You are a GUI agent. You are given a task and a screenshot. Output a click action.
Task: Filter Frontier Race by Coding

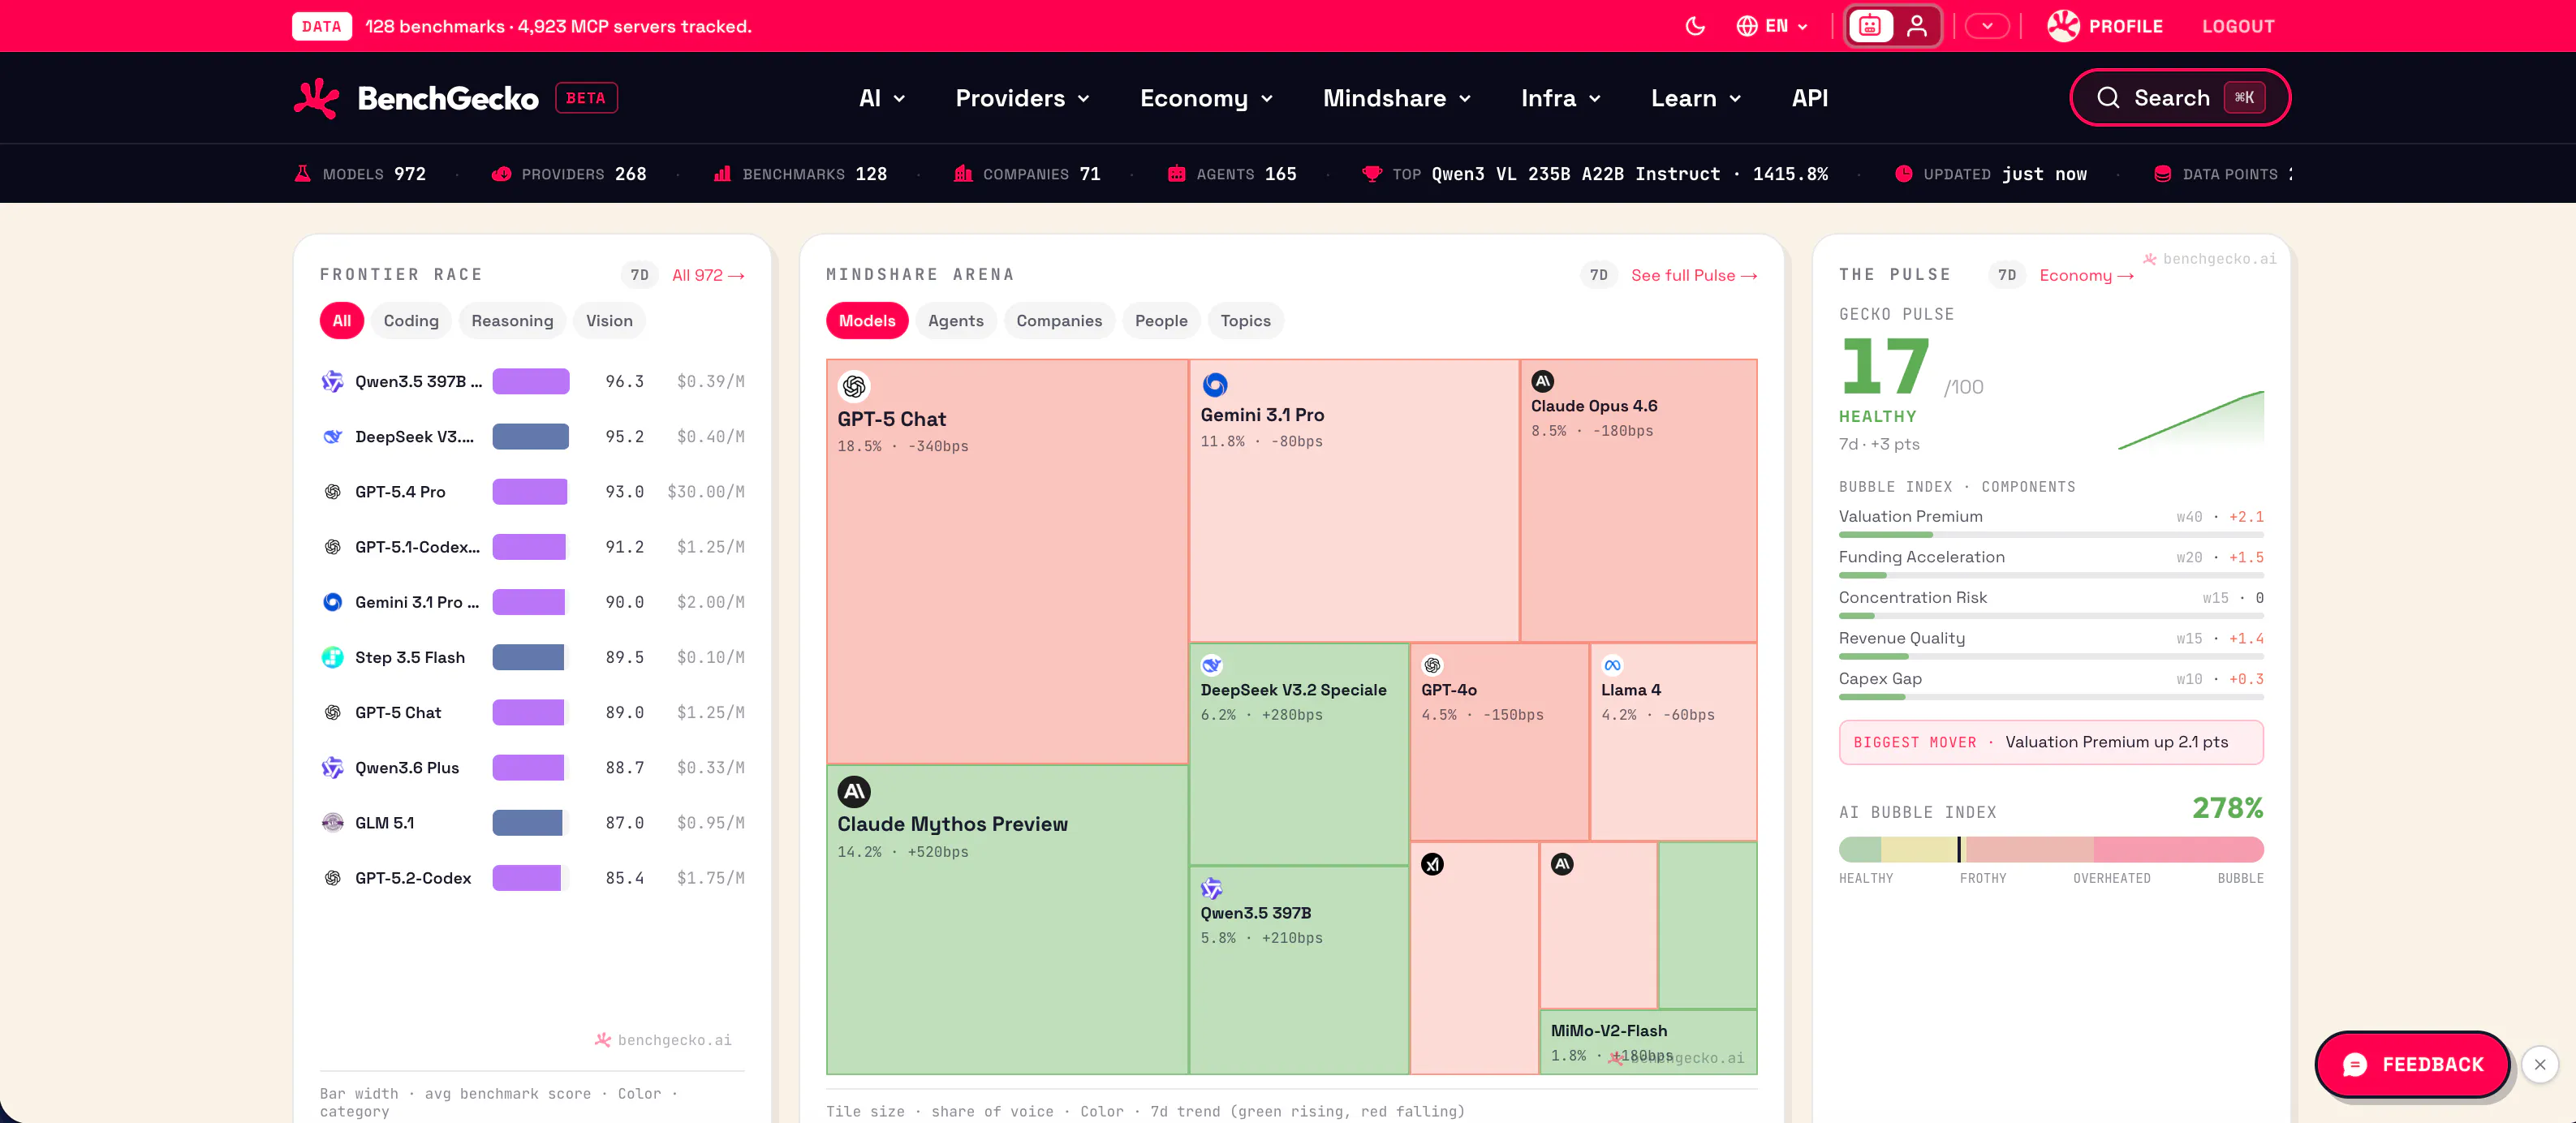click(411, 321)
